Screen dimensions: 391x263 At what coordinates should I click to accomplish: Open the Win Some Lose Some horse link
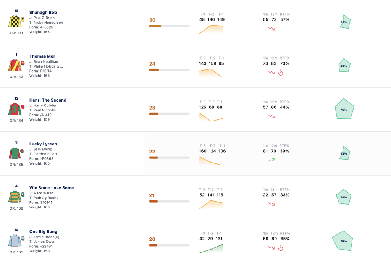[x=52, y=188]
